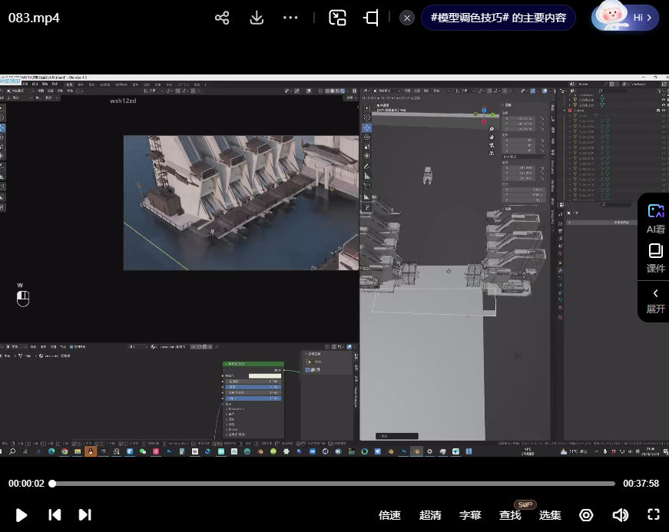Click the video progress bar handle
669x532 pixels.
coord(52,484)
